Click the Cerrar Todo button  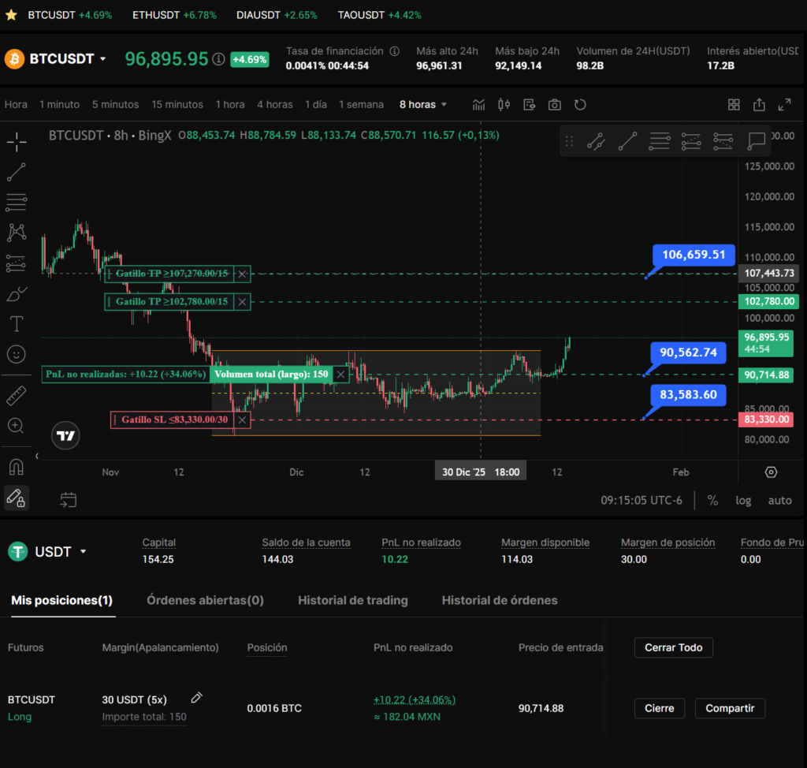tap(673, 647)
